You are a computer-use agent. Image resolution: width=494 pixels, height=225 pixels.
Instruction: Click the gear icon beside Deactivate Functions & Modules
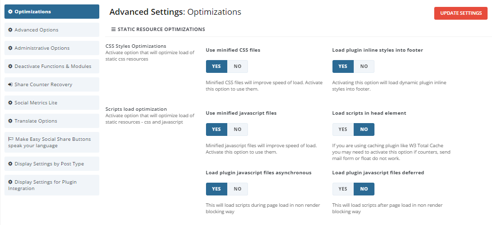[10, 66]
